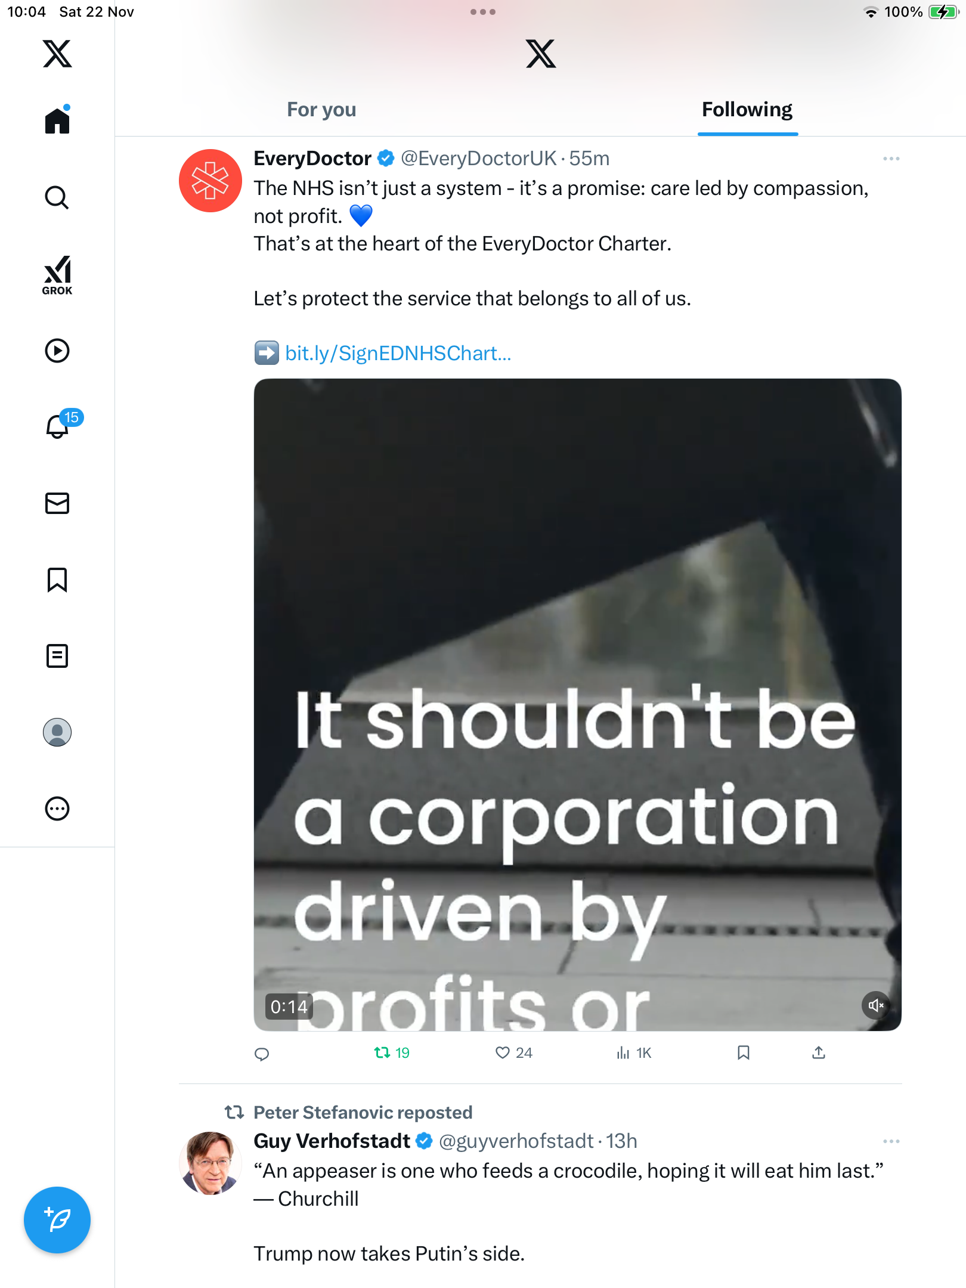Open Bookmarks in the sidebar
This screenshot has height=1288, width=966.
[57, 580]
